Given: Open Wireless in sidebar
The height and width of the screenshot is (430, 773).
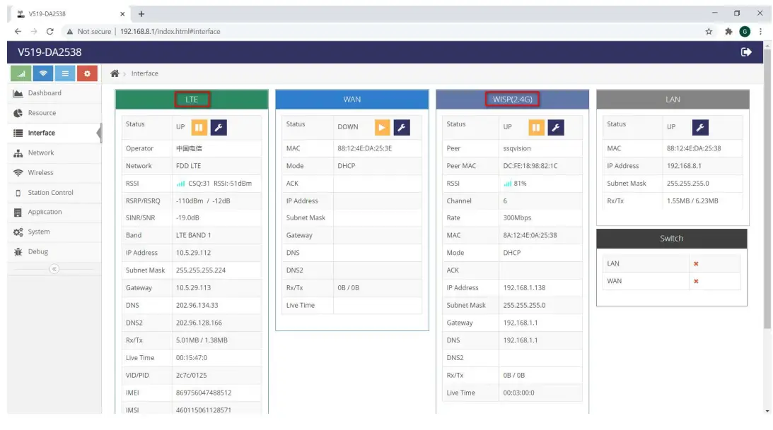Looking at the screenshot, I should (54, 173).
